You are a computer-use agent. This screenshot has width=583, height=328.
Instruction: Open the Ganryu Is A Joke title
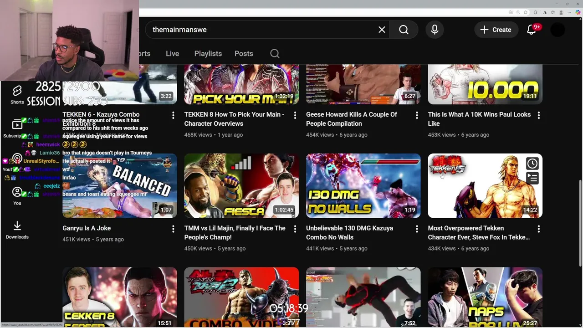coord(87,228)
